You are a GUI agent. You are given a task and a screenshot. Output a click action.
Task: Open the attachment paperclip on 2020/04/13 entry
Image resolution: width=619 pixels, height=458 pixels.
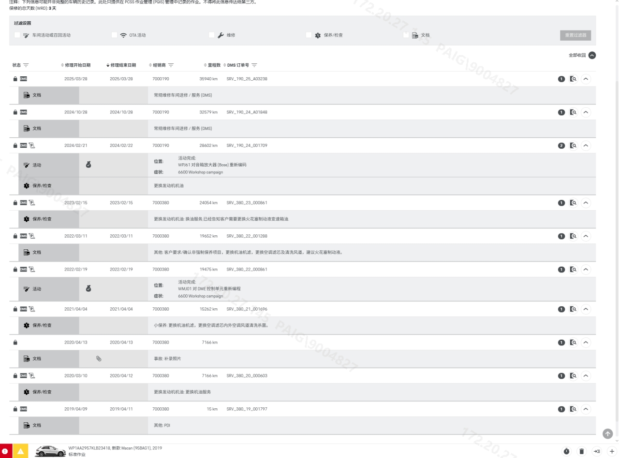click(x=99, y=359)
